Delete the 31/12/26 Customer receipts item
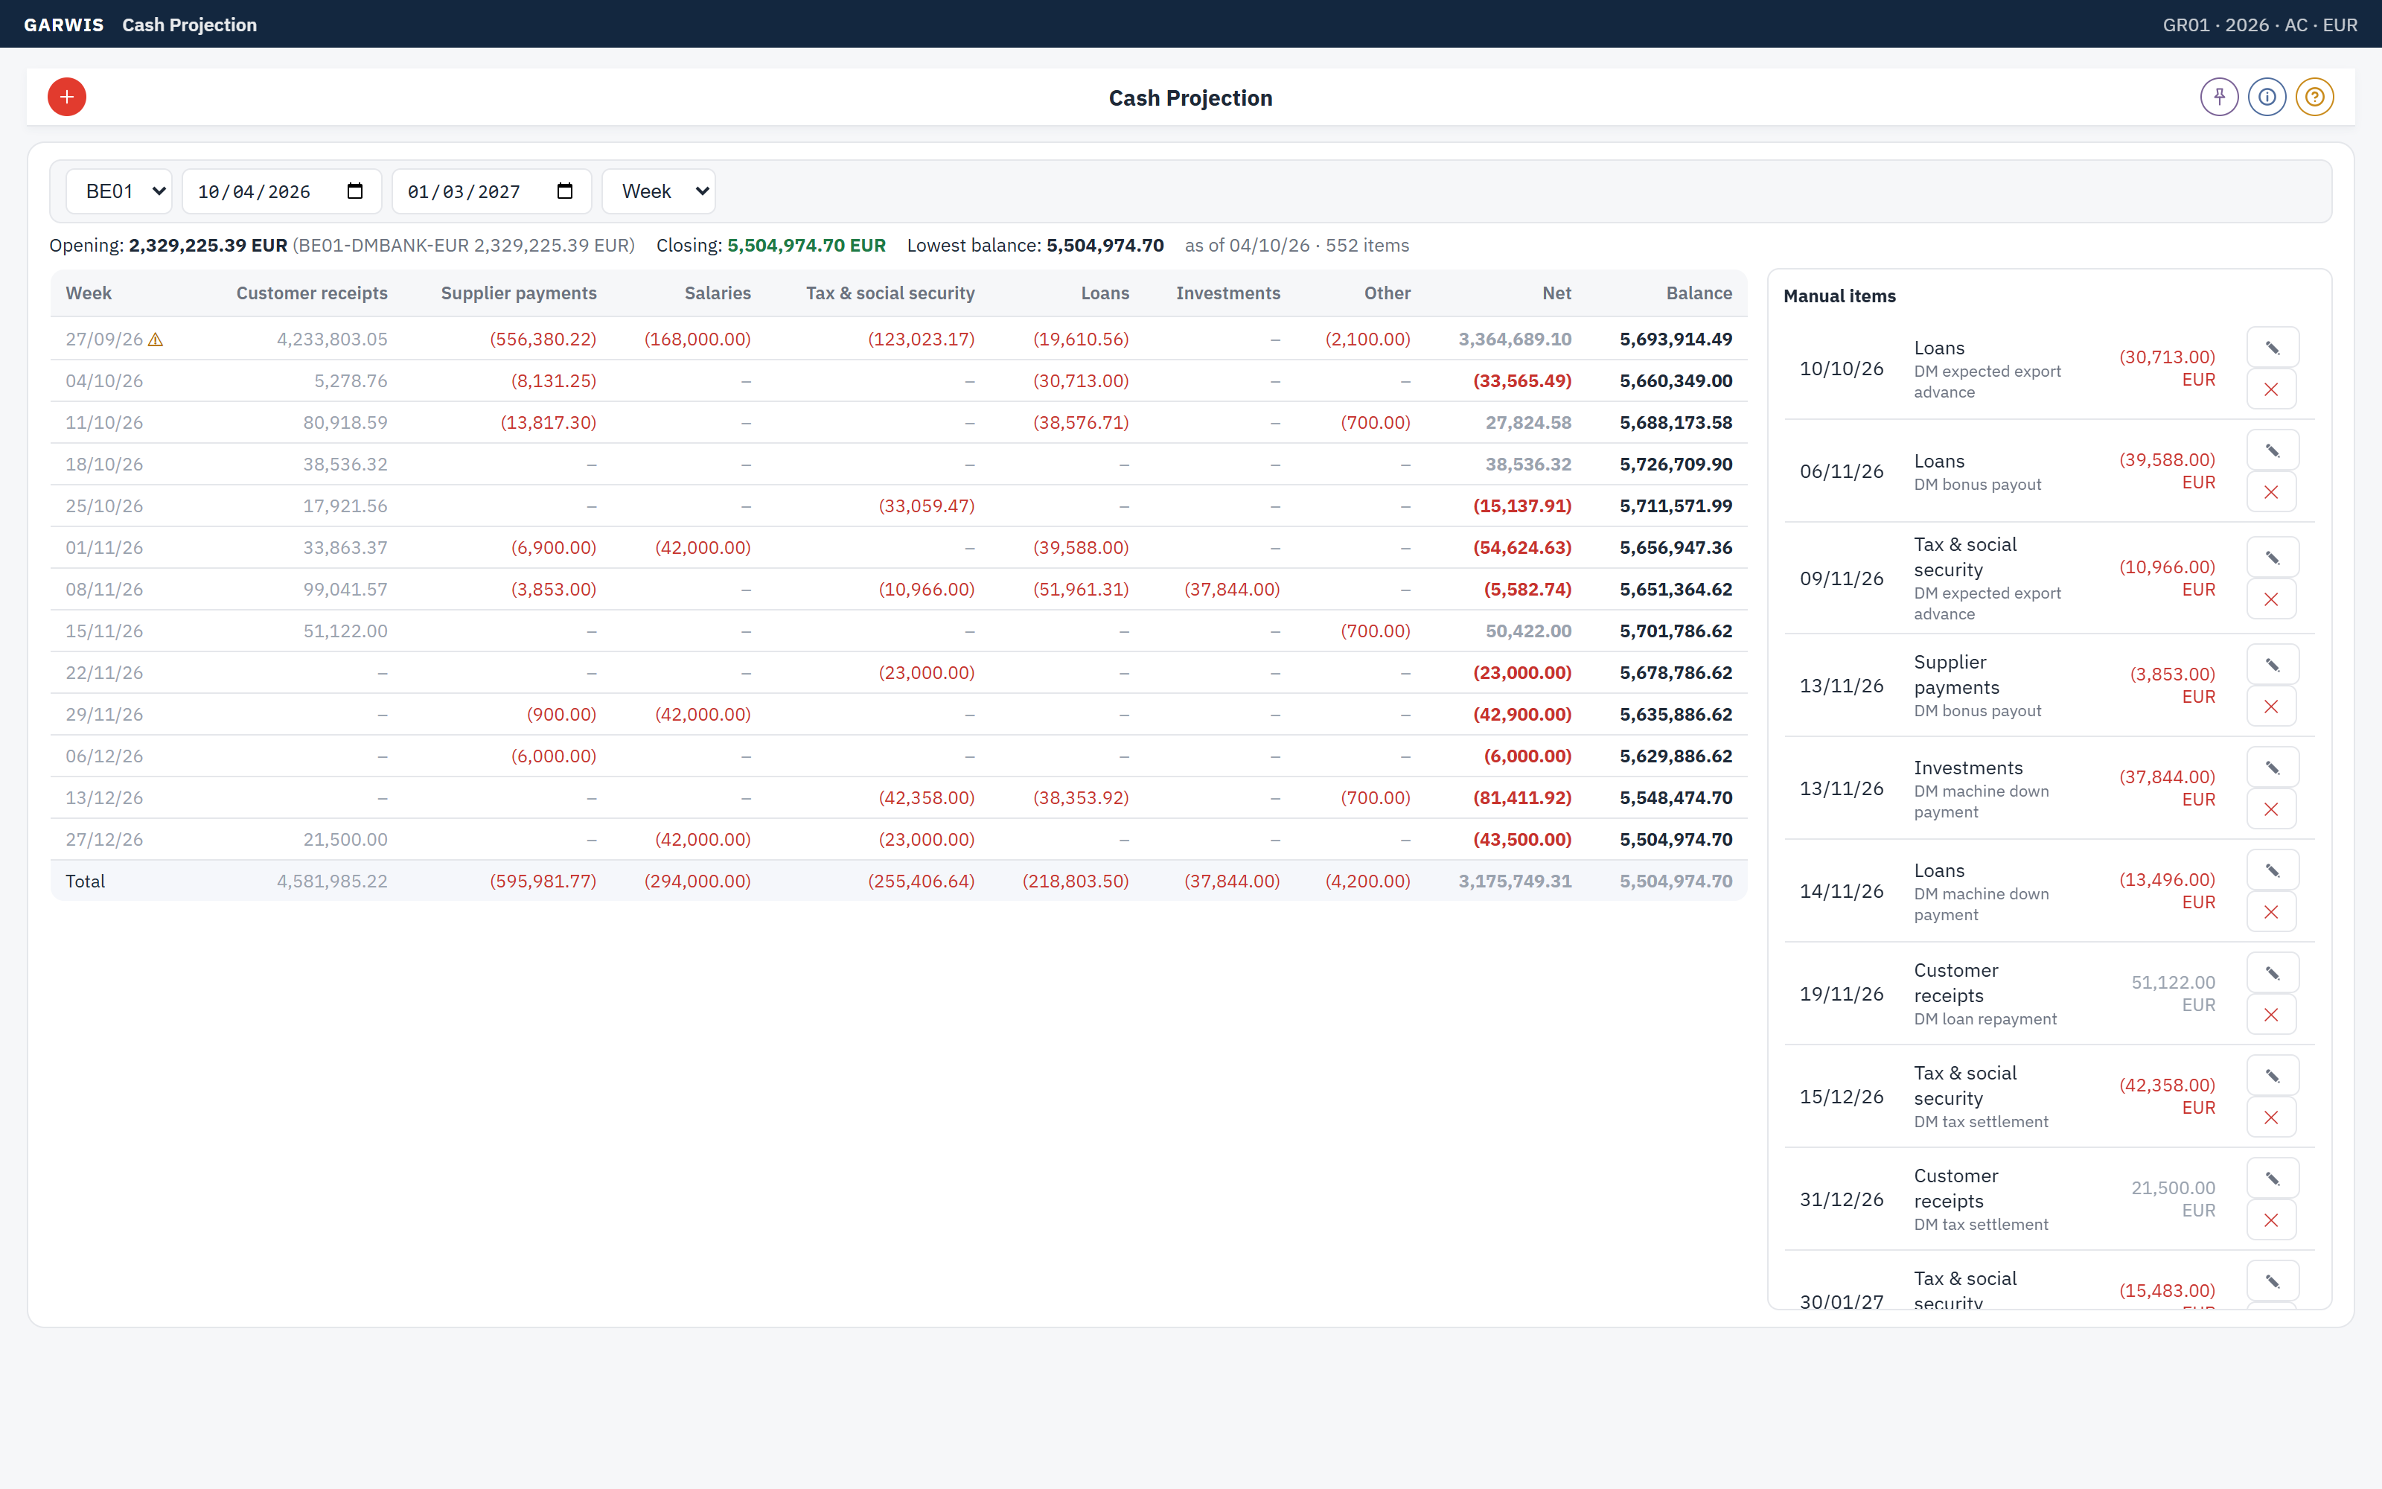 pos(2272,1220)
